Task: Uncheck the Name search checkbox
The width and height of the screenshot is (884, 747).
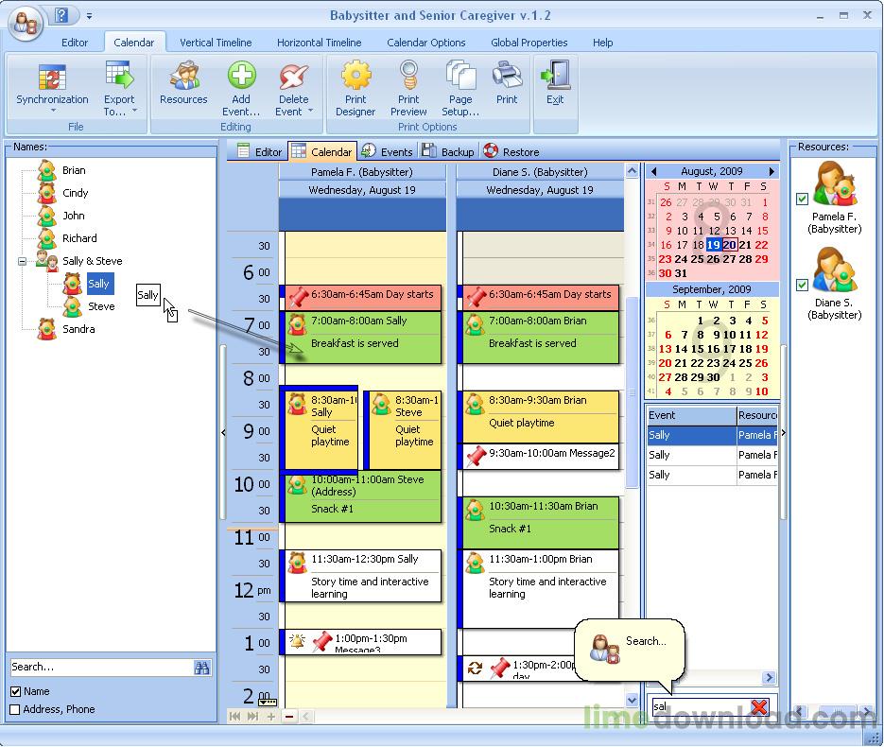Action: [x=16, y=692]
